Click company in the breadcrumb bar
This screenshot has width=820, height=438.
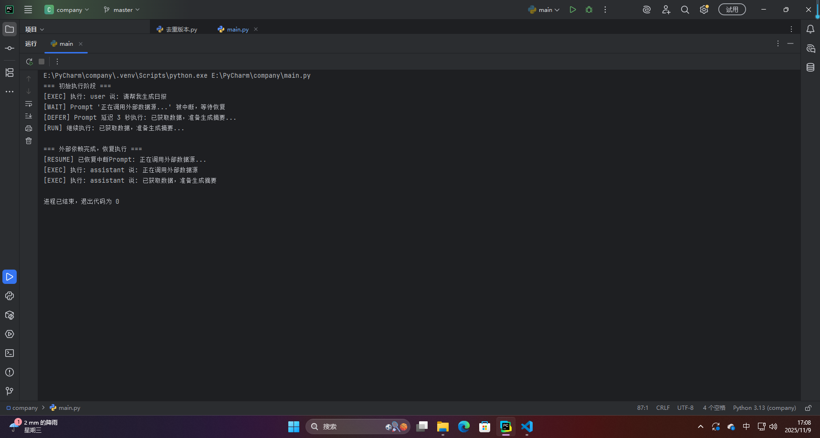22,408
